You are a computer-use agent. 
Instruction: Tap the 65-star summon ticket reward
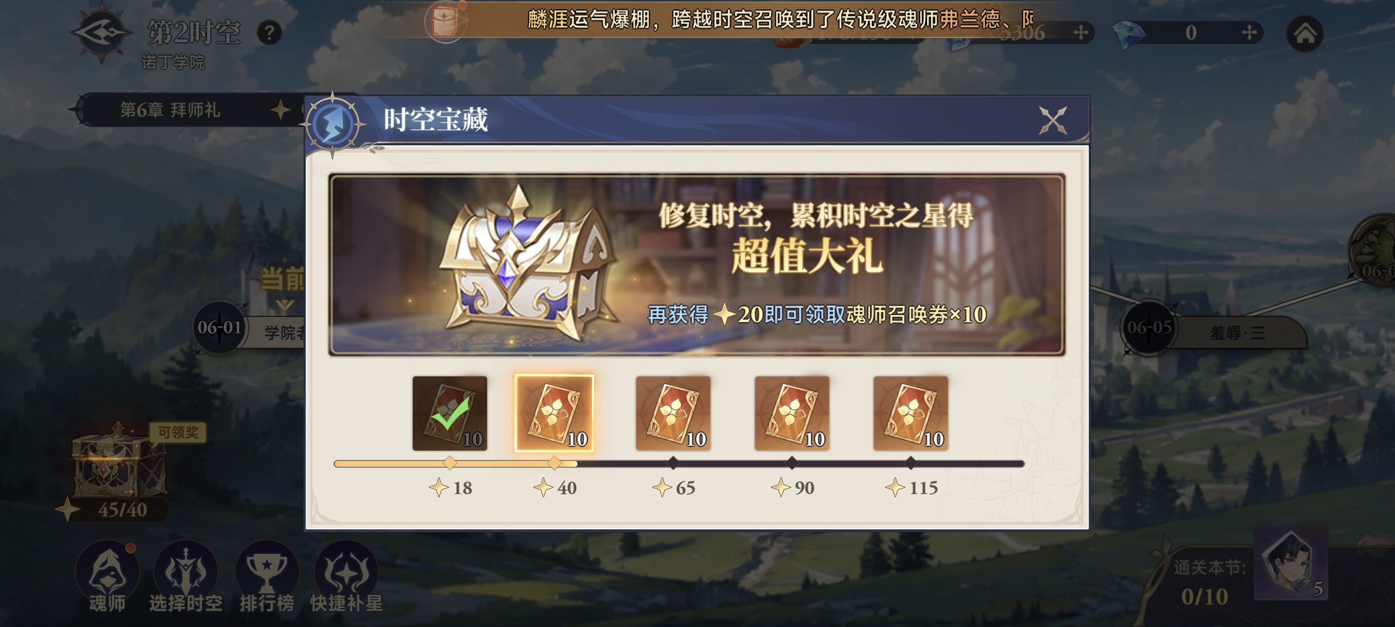[x=673, y=413]
